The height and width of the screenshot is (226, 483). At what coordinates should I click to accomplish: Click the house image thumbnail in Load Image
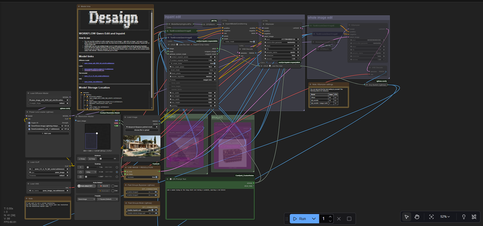coord(142,146)
